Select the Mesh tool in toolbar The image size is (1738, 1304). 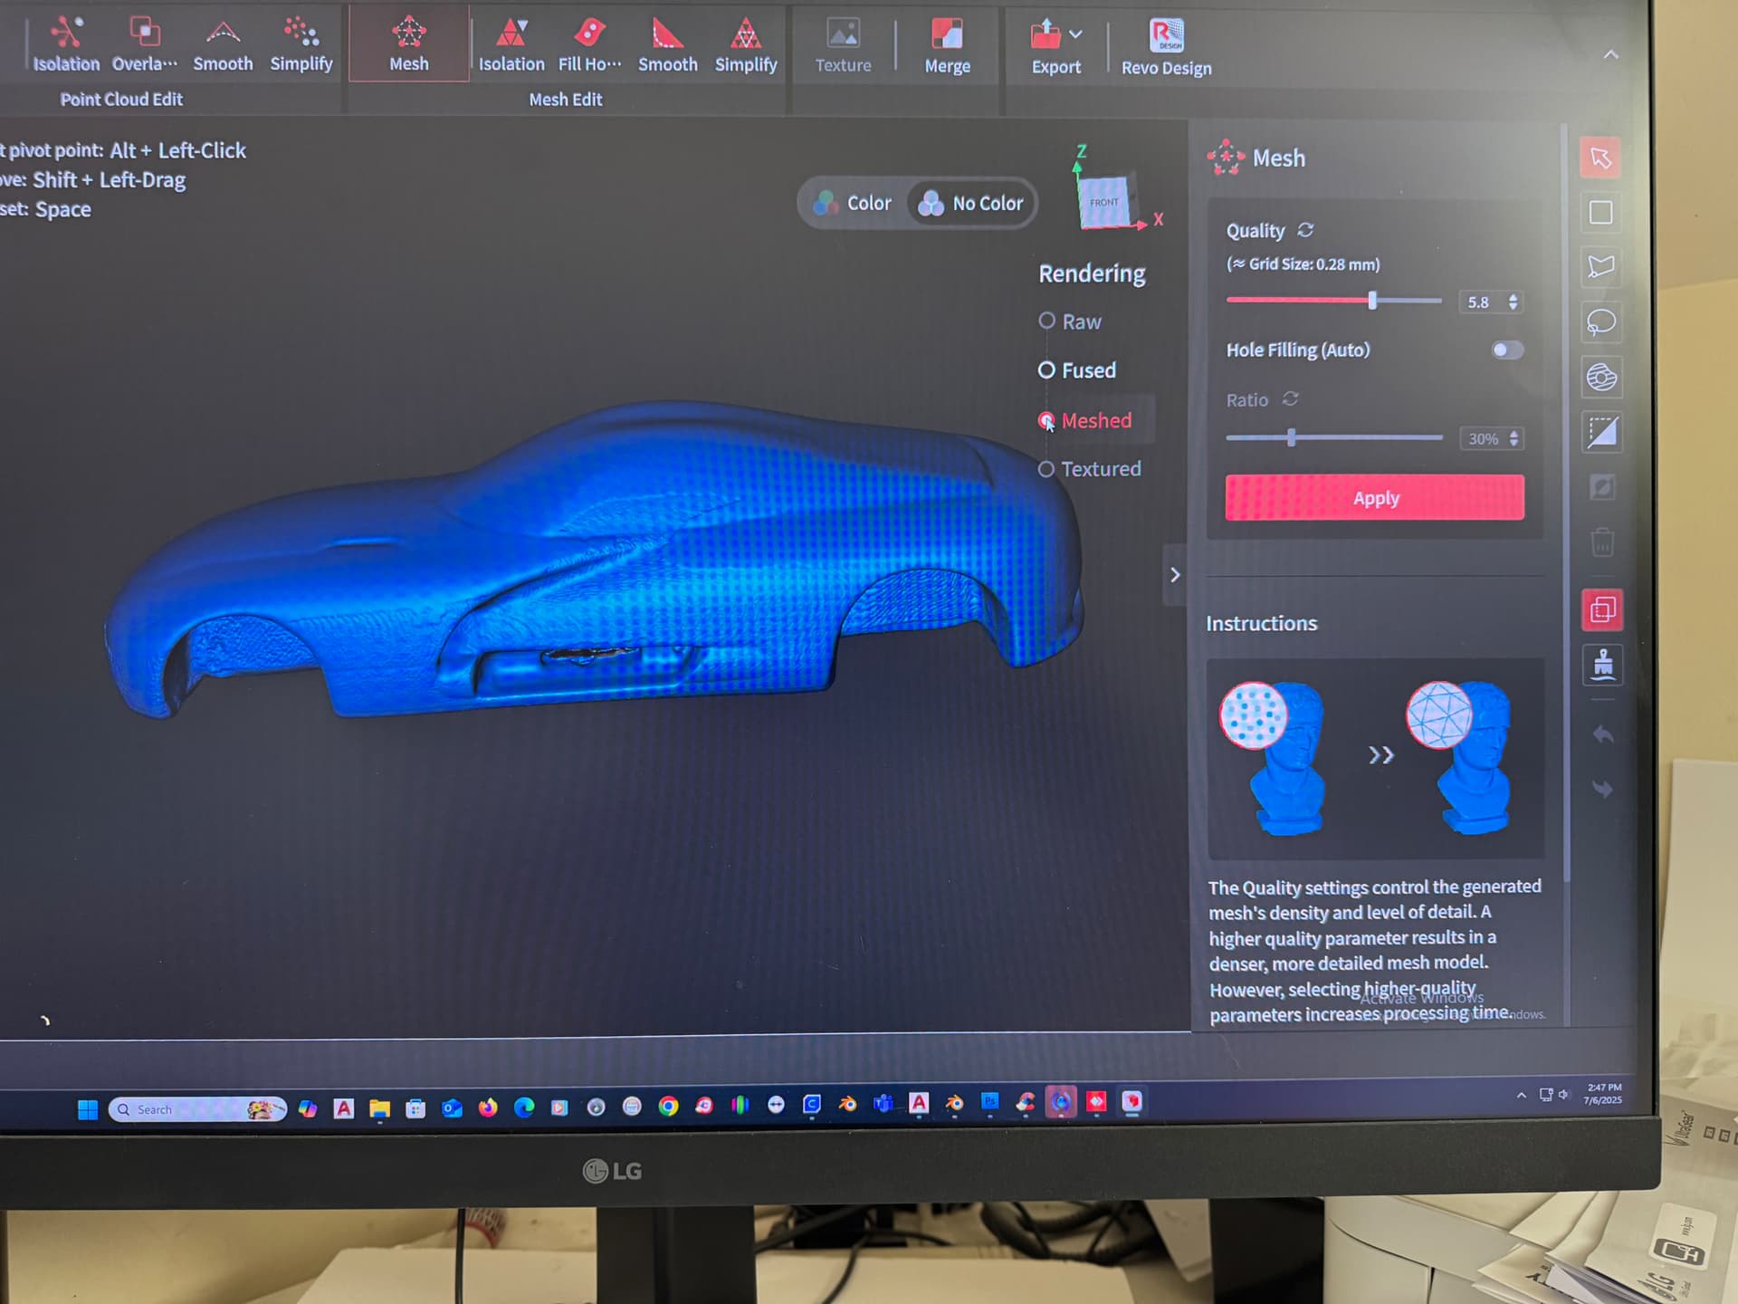408,44
